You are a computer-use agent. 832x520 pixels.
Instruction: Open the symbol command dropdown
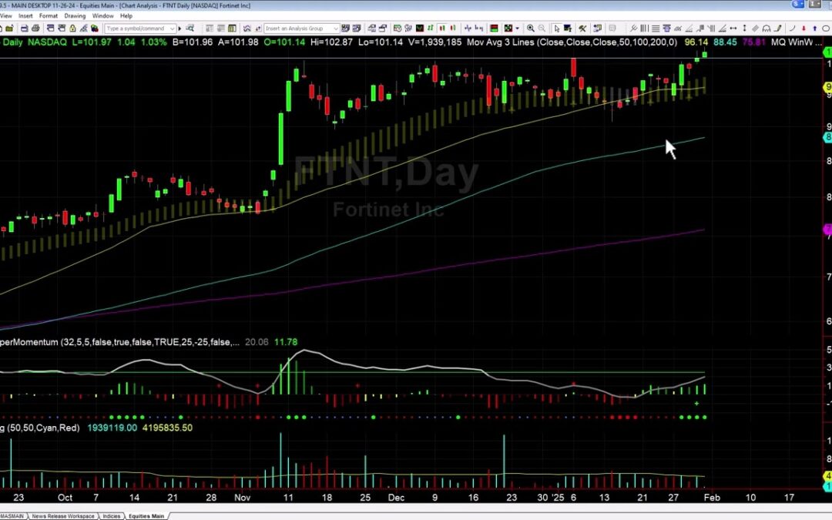click(173, 29)
